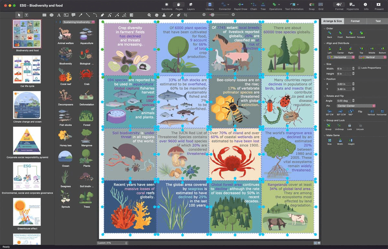Toggle Grid display in the toolbar
This screenshot has height=249, width=388.
point(321,5)
